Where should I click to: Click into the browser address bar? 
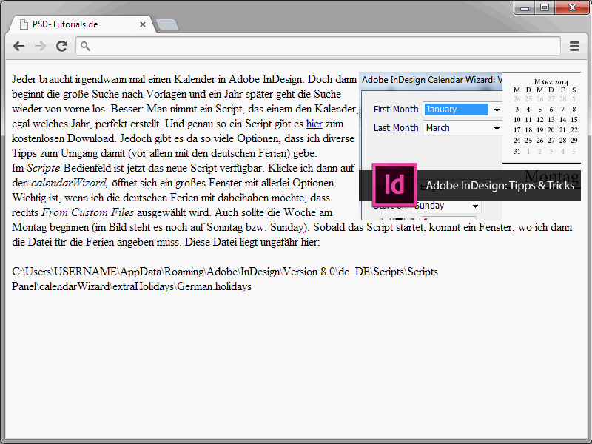point(318,47)
